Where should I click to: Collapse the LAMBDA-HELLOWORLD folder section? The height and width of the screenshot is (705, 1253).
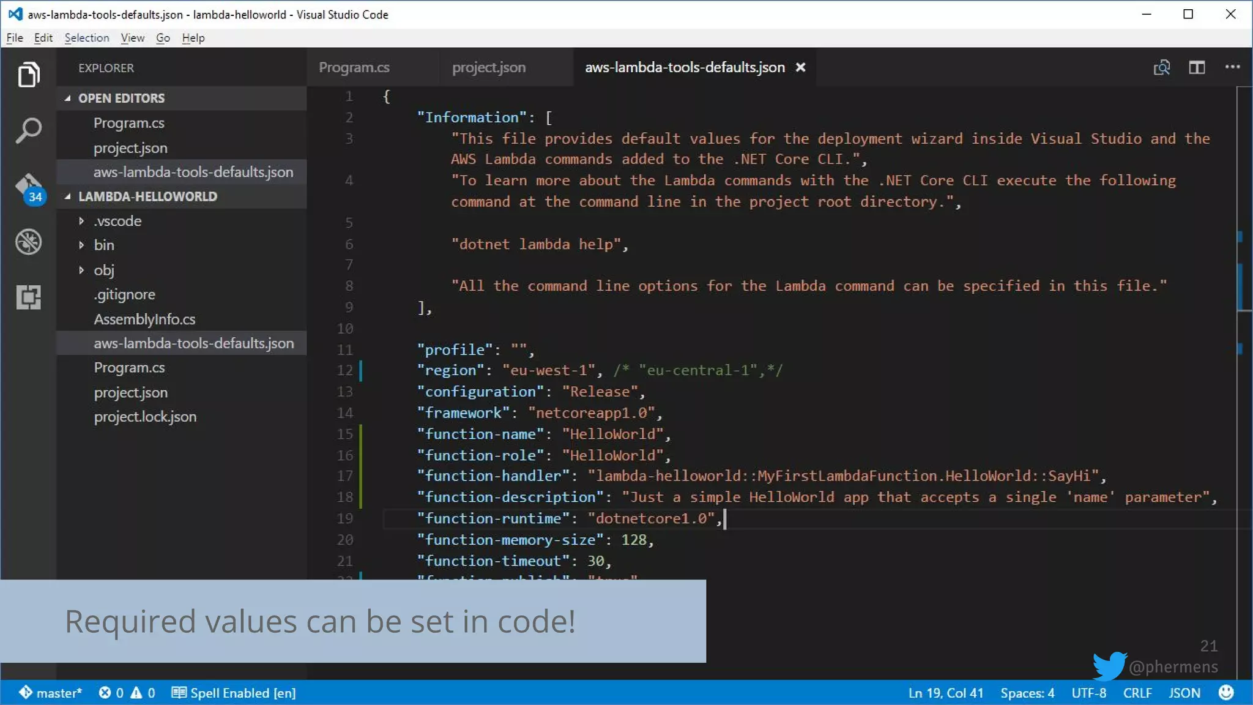pos(67,196)
